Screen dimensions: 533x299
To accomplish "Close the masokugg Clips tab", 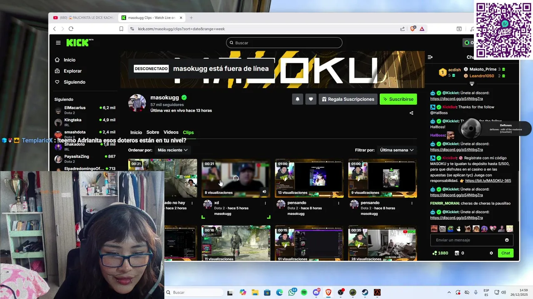I will tap(181, 18).
